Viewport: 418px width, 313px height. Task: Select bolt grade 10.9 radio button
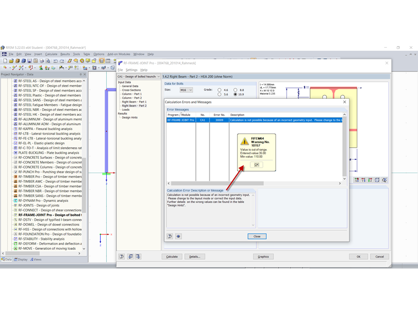pos(235,94)
